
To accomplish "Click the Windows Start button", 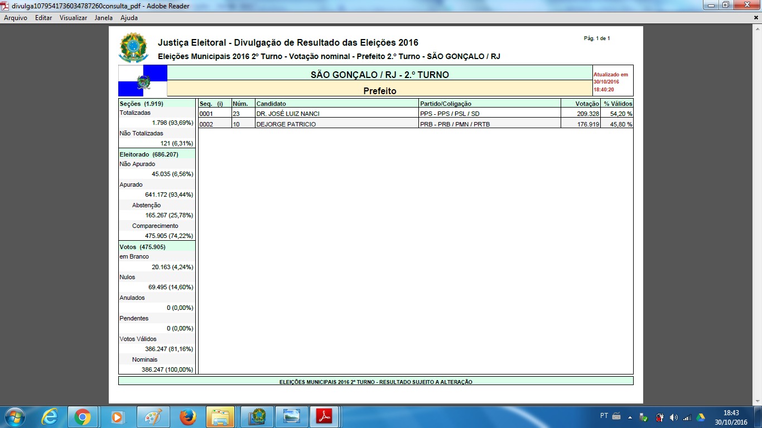I will coord(13,417).
